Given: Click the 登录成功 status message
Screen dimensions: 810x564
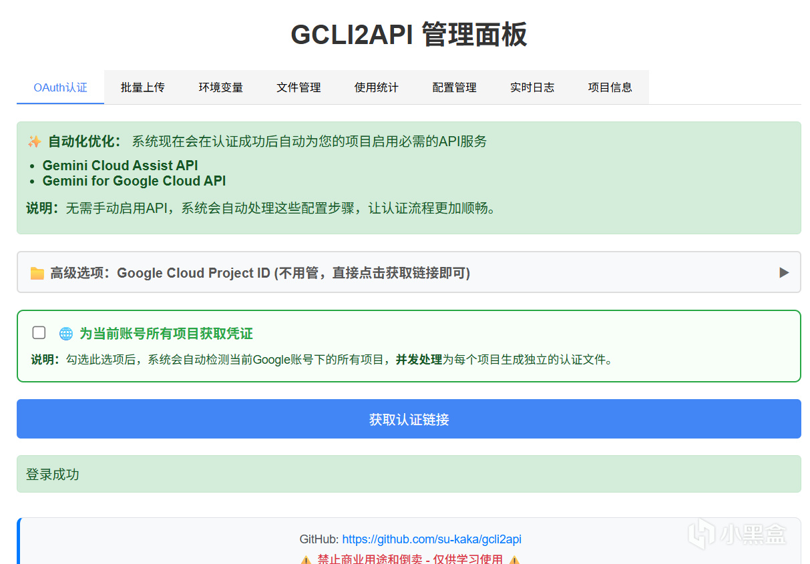Looking at the screenshot, I should pos(409,474).
